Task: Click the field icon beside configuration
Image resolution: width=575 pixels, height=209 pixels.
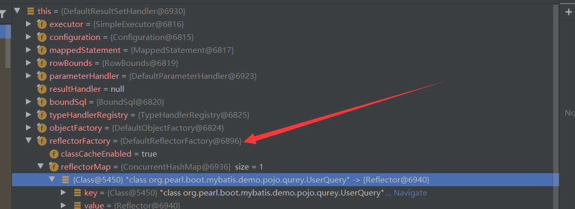Action: click(42, 37)
